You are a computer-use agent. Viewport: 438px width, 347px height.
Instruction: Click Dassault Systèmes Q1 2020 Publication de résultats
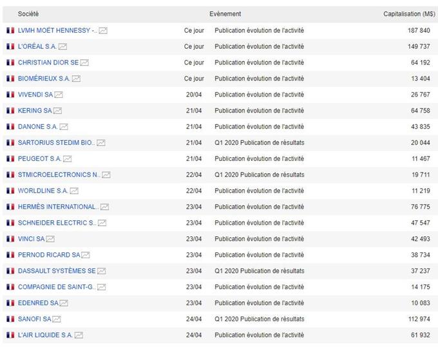click(259, 271)
